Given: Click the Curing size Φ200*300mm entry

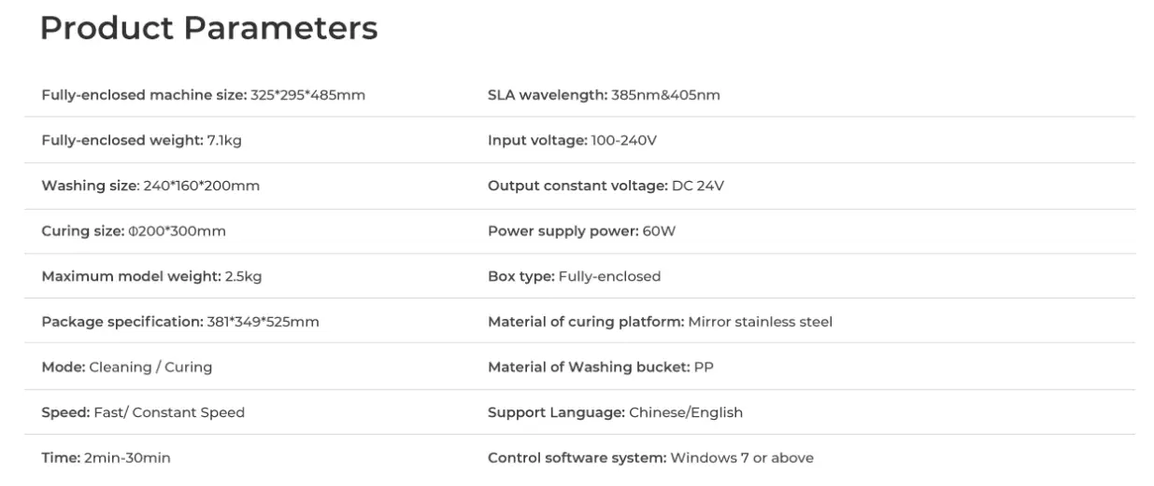Looking at the screenshot, I should click(134, 231).
